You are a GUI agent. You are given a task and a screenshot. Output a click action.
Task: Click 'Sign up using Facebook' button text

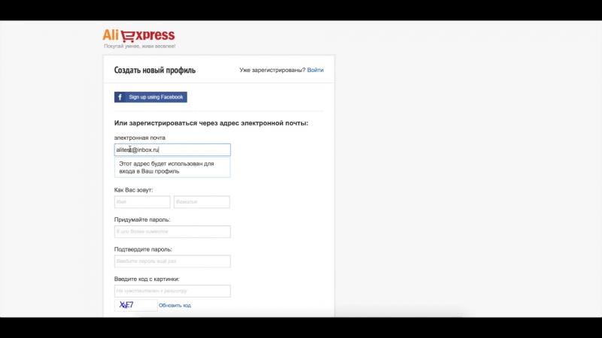click(x=156, y=97)
